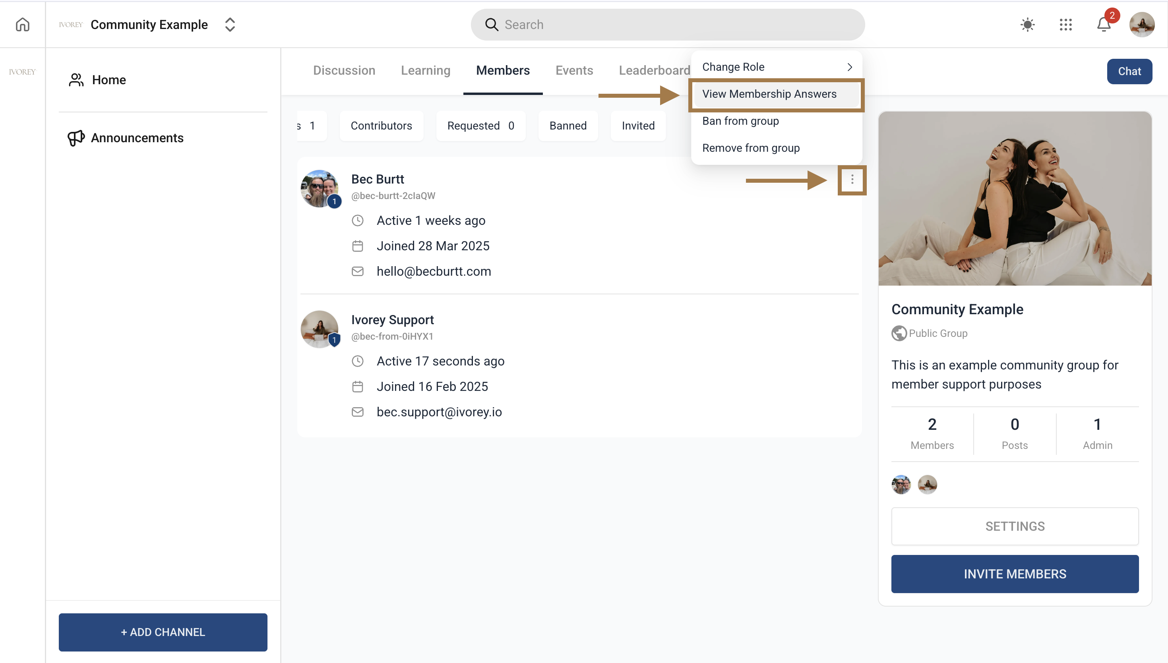Expand the Community Example group switcher
The height and width of the screenshot is (663, 1168).
(x=230, y=25)
